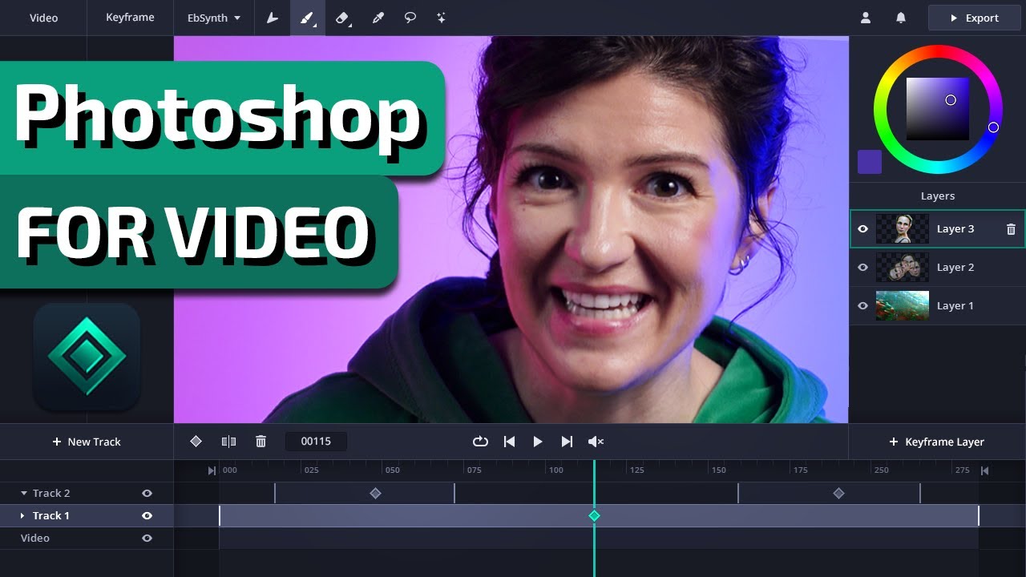Select the Layer 1 thumbnail
The height and width of the screenshot is (577, 1026).
click(902, 305)
